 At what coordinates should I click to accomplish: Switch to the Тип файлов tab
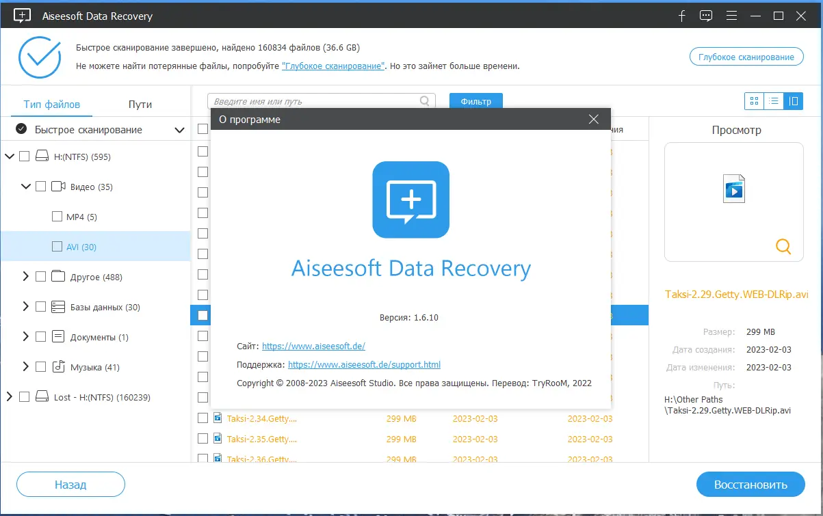click(52, 105)
